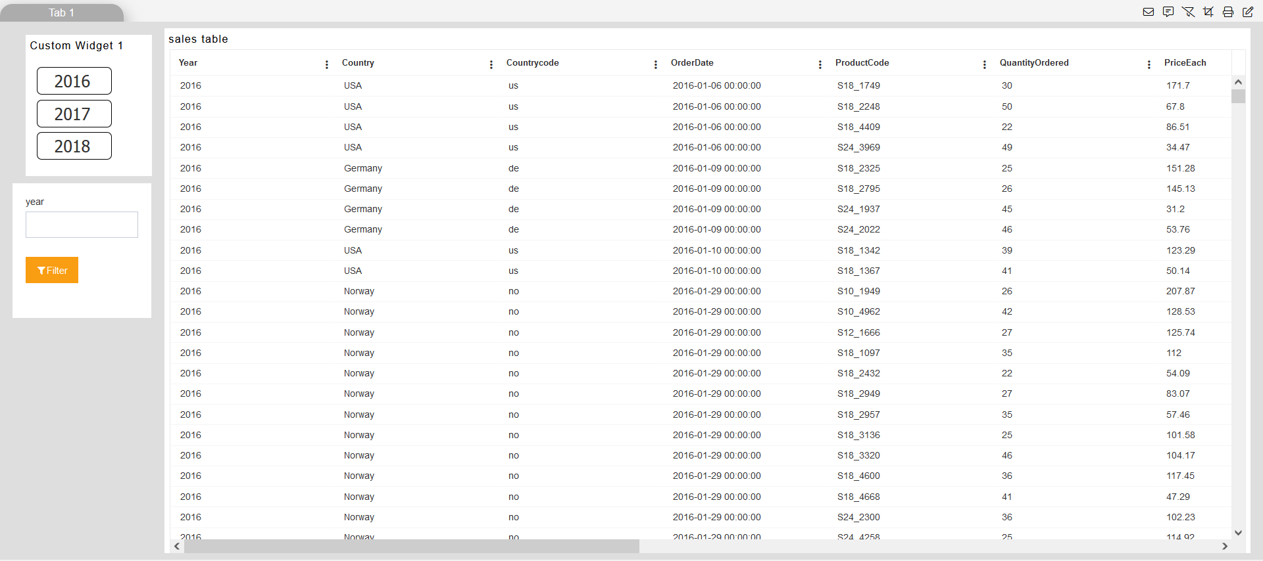Click the horizontal scrollbar right arrow
1263x561 pixels.
[x=1225, y=546]
